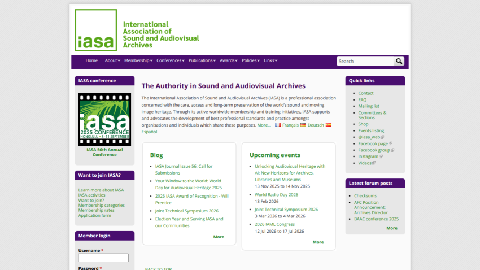Open IASA activities link

91,195
